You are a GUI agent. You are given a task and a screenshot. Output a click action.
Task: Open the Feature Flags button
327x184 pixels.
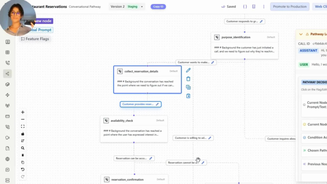(x=35, y=39)
